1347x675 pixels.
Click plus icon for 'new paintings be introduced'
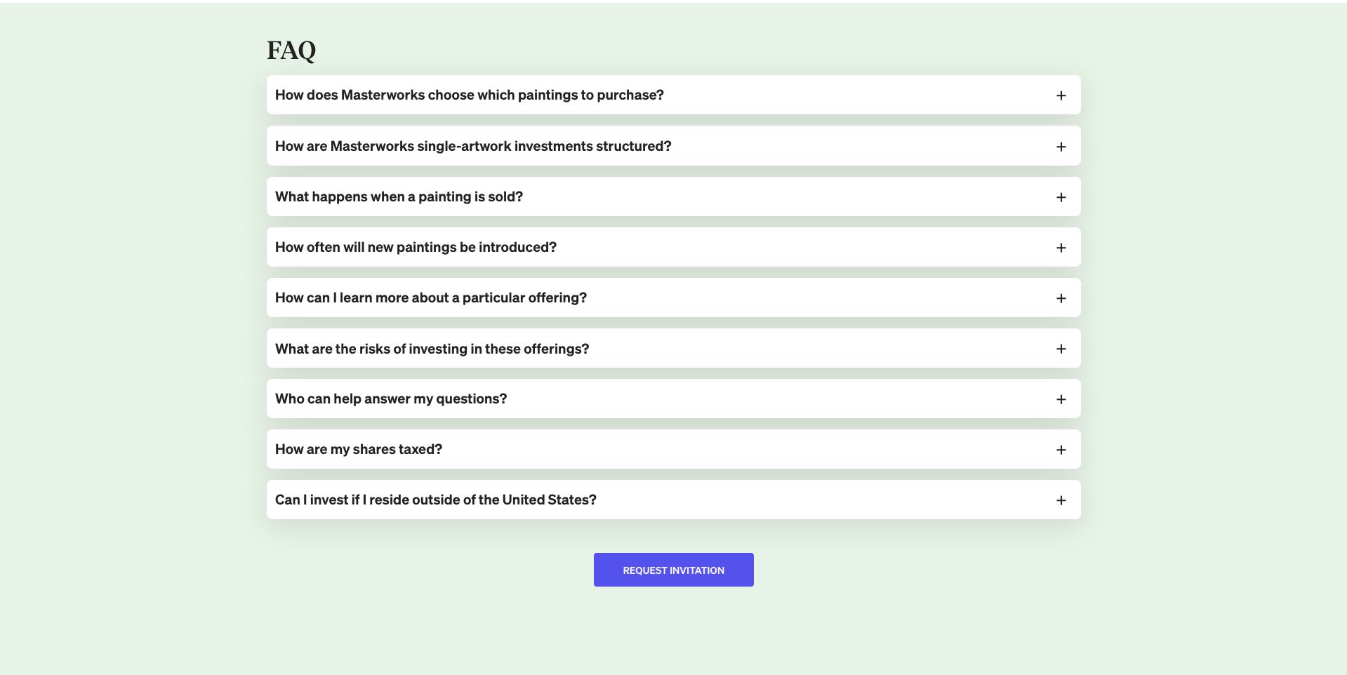point(1061,248)
